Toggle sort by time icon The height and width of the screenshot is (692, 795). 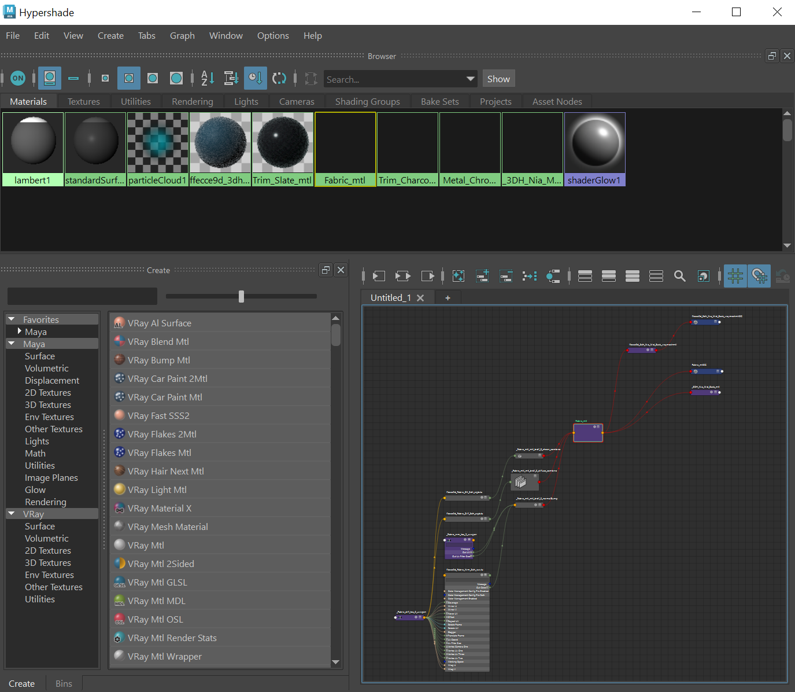tap(255, 78)
